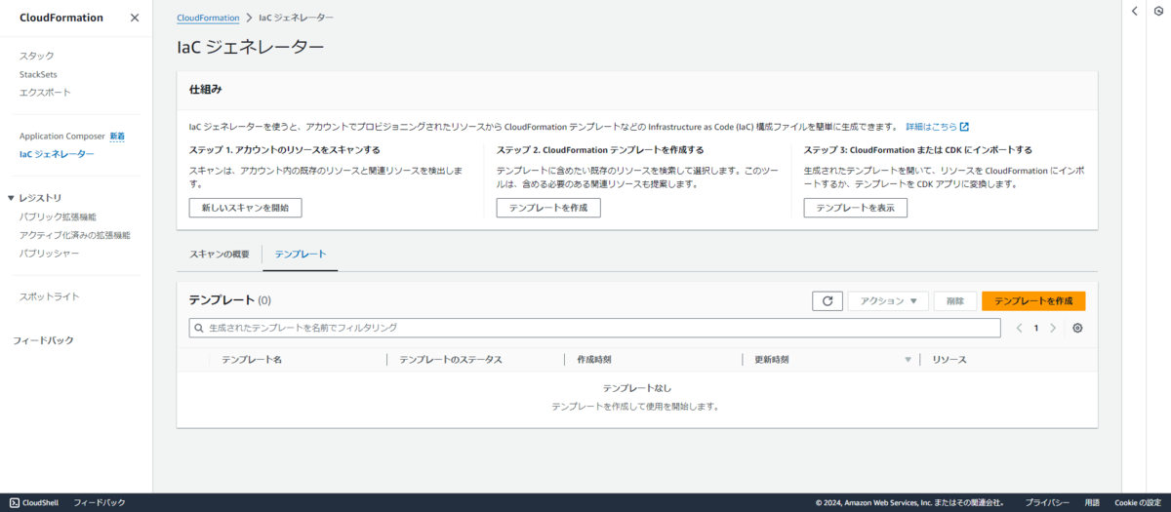Viewport: 1171px width, 512px height.
Task: Select the テンプレート tab
Action: point(301,254)
